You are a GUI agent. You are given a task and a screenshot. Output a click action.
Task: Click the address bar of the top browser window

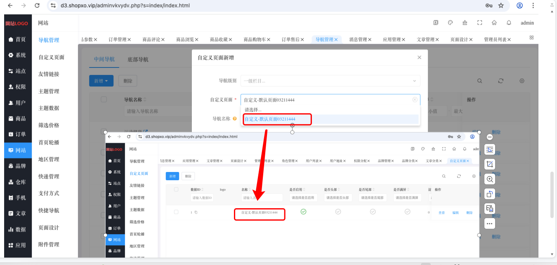click(x=264, y=6)
